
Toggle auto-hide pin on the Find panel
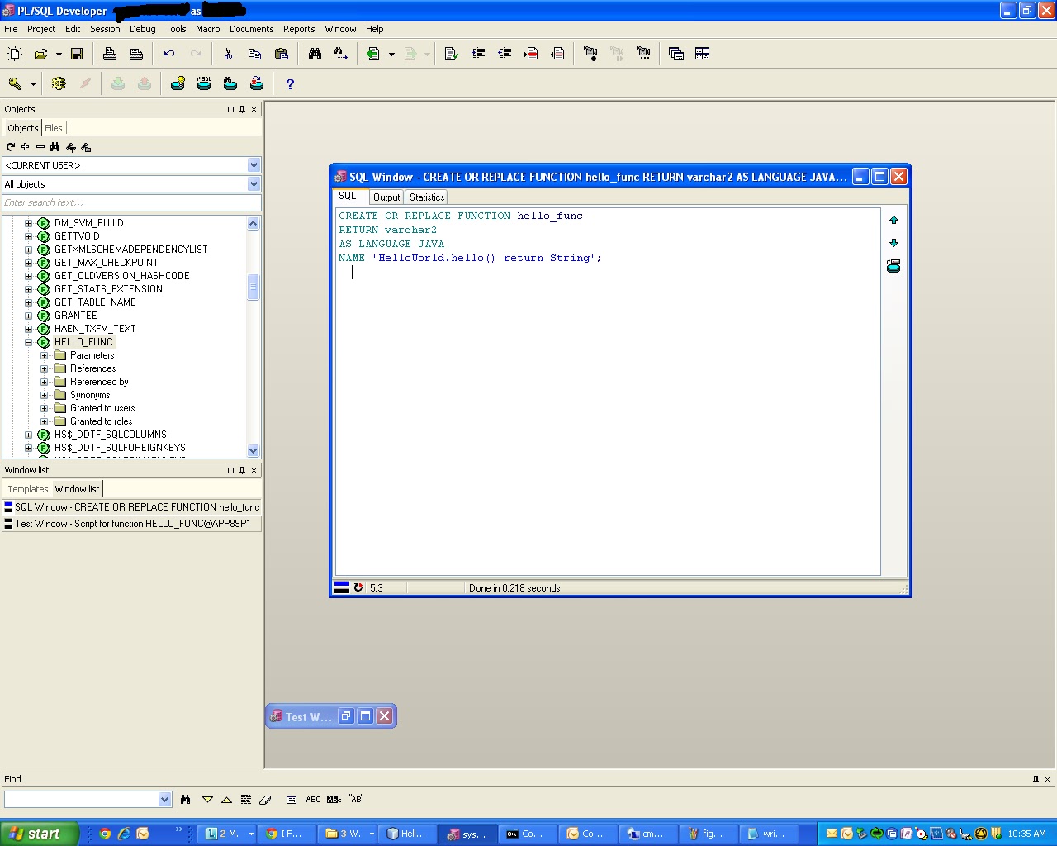[x=1036, y=778]
